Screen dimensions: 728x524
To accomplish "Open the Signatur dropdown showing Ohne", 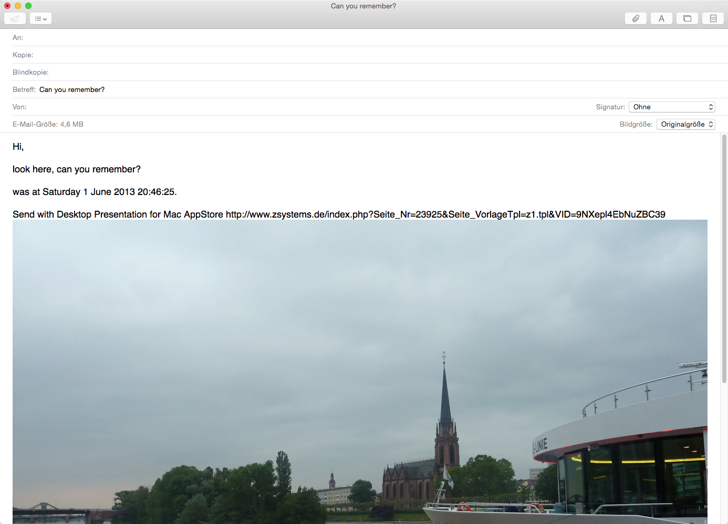I will [672, 107].
